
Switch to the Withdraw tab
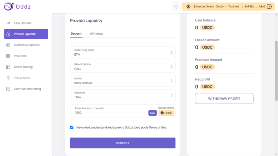pyautogui.click(x=96, y=34)
